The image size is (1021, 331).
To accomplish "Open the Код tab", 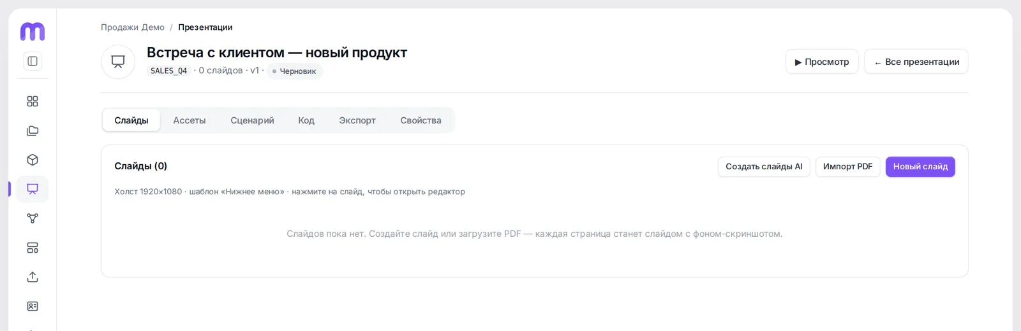I will (306, 120).
